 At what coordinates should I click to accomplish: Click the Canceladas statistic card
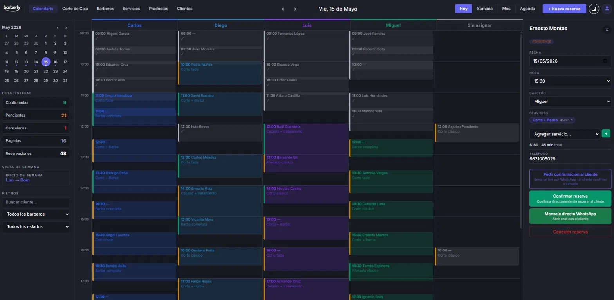tap(36, 128)
